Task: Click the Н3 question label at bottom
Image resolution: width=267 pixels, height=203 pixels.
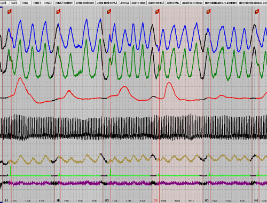Action: pos(207,200)
